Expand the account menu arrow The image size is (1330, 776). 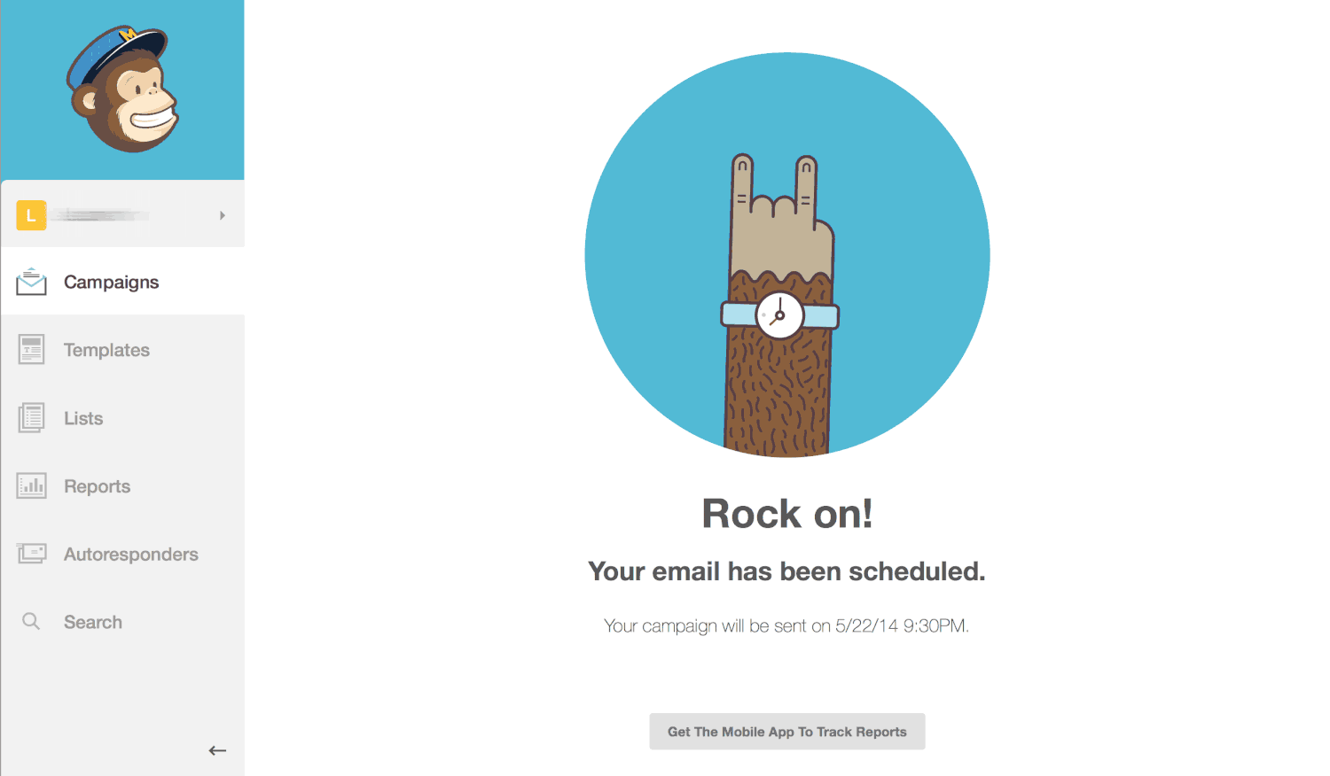point(223,215)
